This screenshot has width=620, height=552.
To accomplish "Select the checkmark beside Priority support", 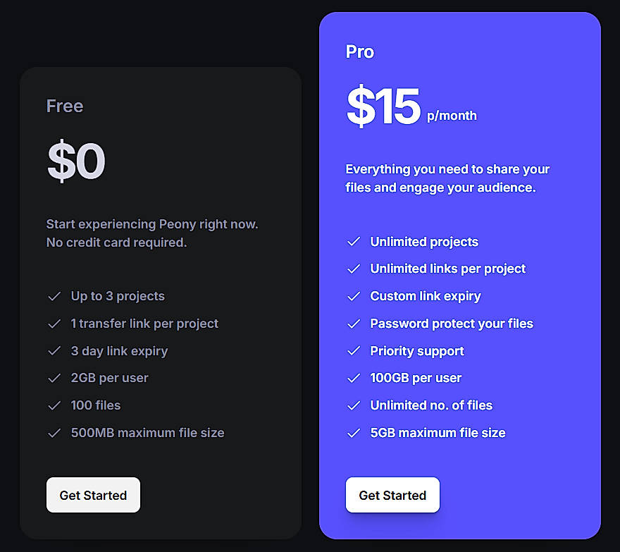I will 354,351.
